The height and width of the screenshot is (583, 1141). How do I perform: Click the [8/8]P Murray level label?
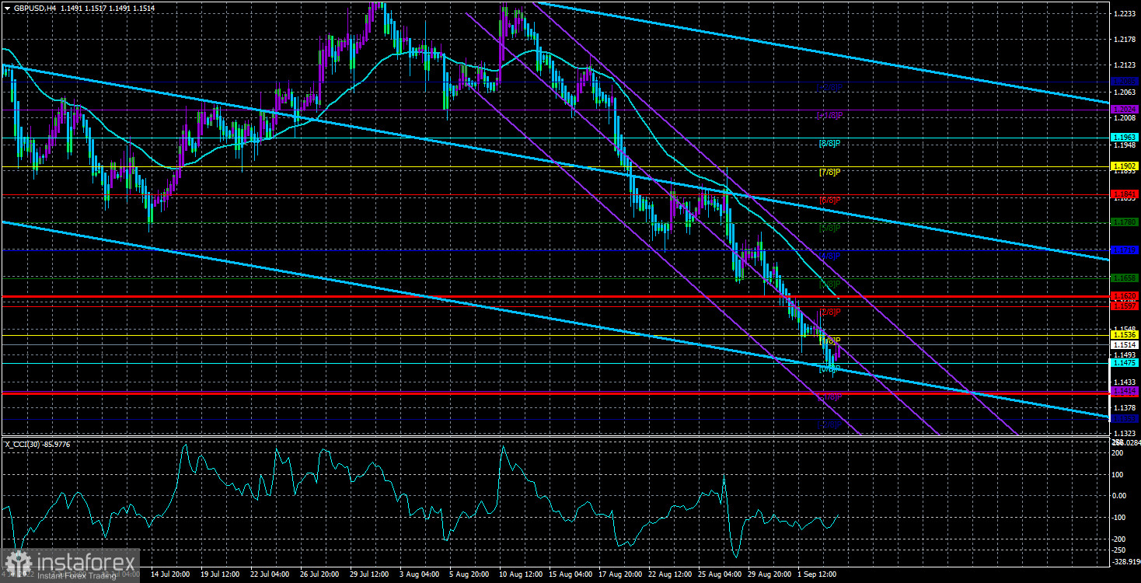[831, 143]
